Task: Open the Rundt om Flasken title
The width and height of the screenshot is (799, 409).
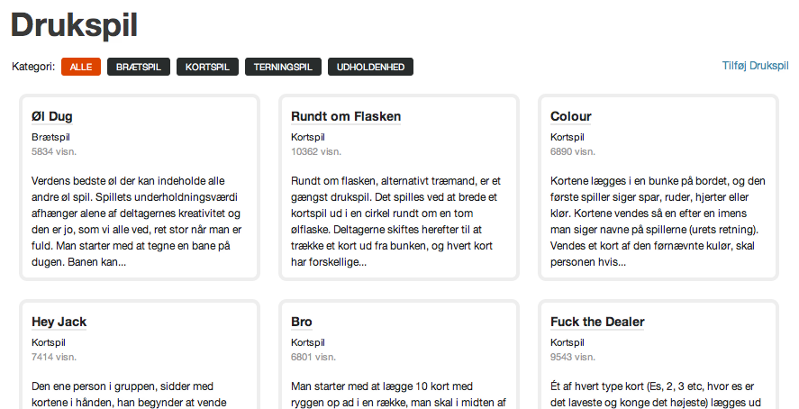Action: pos(346,116)
